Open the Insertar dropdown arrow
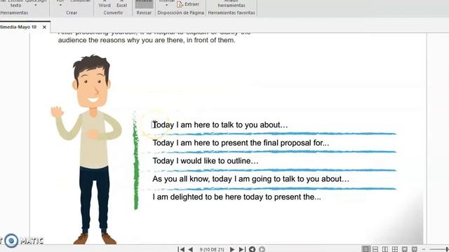 166,6
